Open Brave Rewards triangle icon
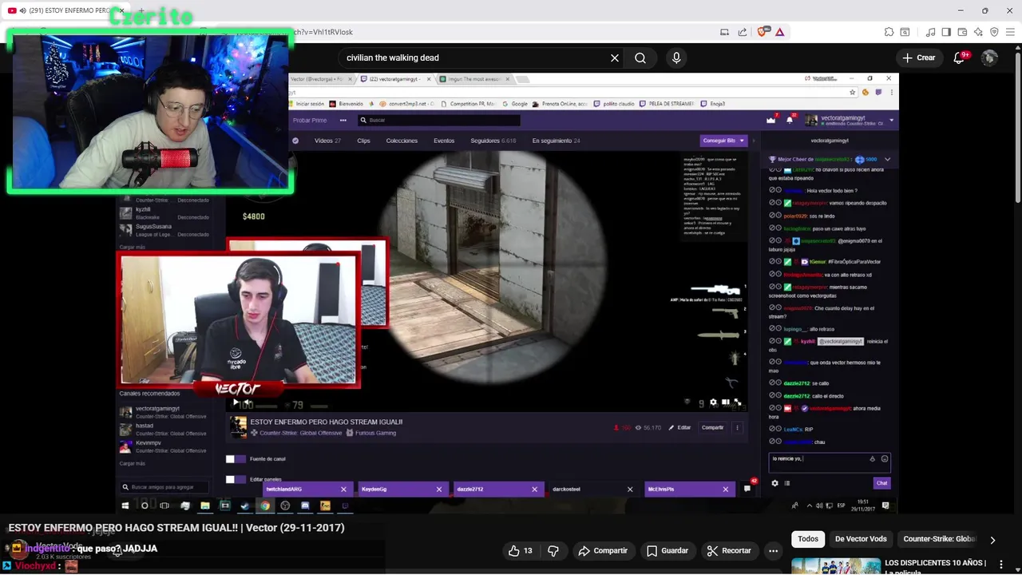Screen dimensions: 1022x575 [779, 32]
